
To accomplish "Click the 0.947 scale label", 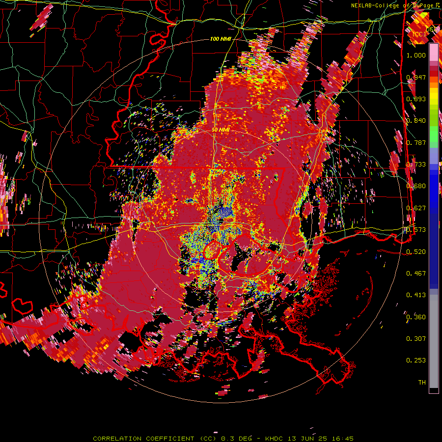I will pyautogui.click(x=416, y=77).
